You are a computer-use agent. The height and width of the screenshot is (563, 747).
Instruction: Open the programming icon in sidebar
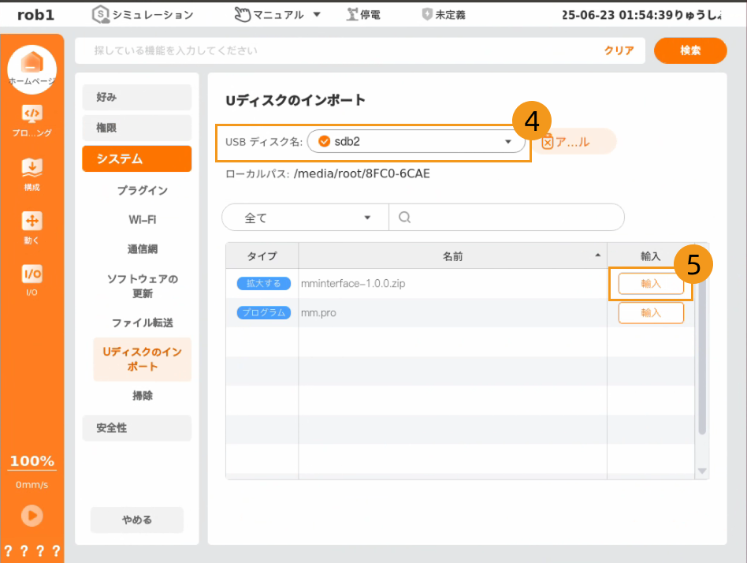click(x=32, y=115)
